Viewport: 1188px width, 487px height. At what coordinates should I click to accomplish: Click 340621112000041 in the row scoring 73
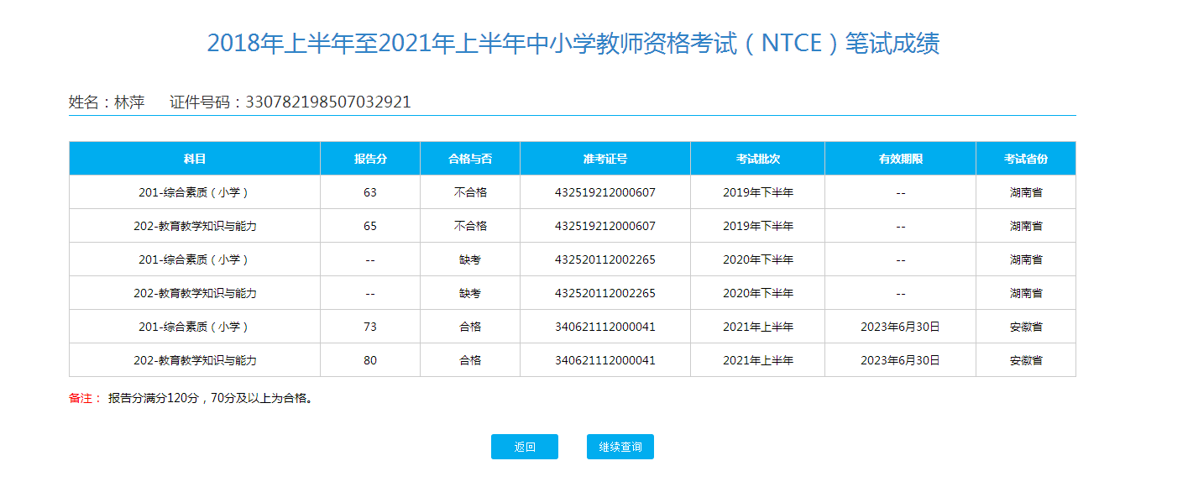[x=605, y=327]
